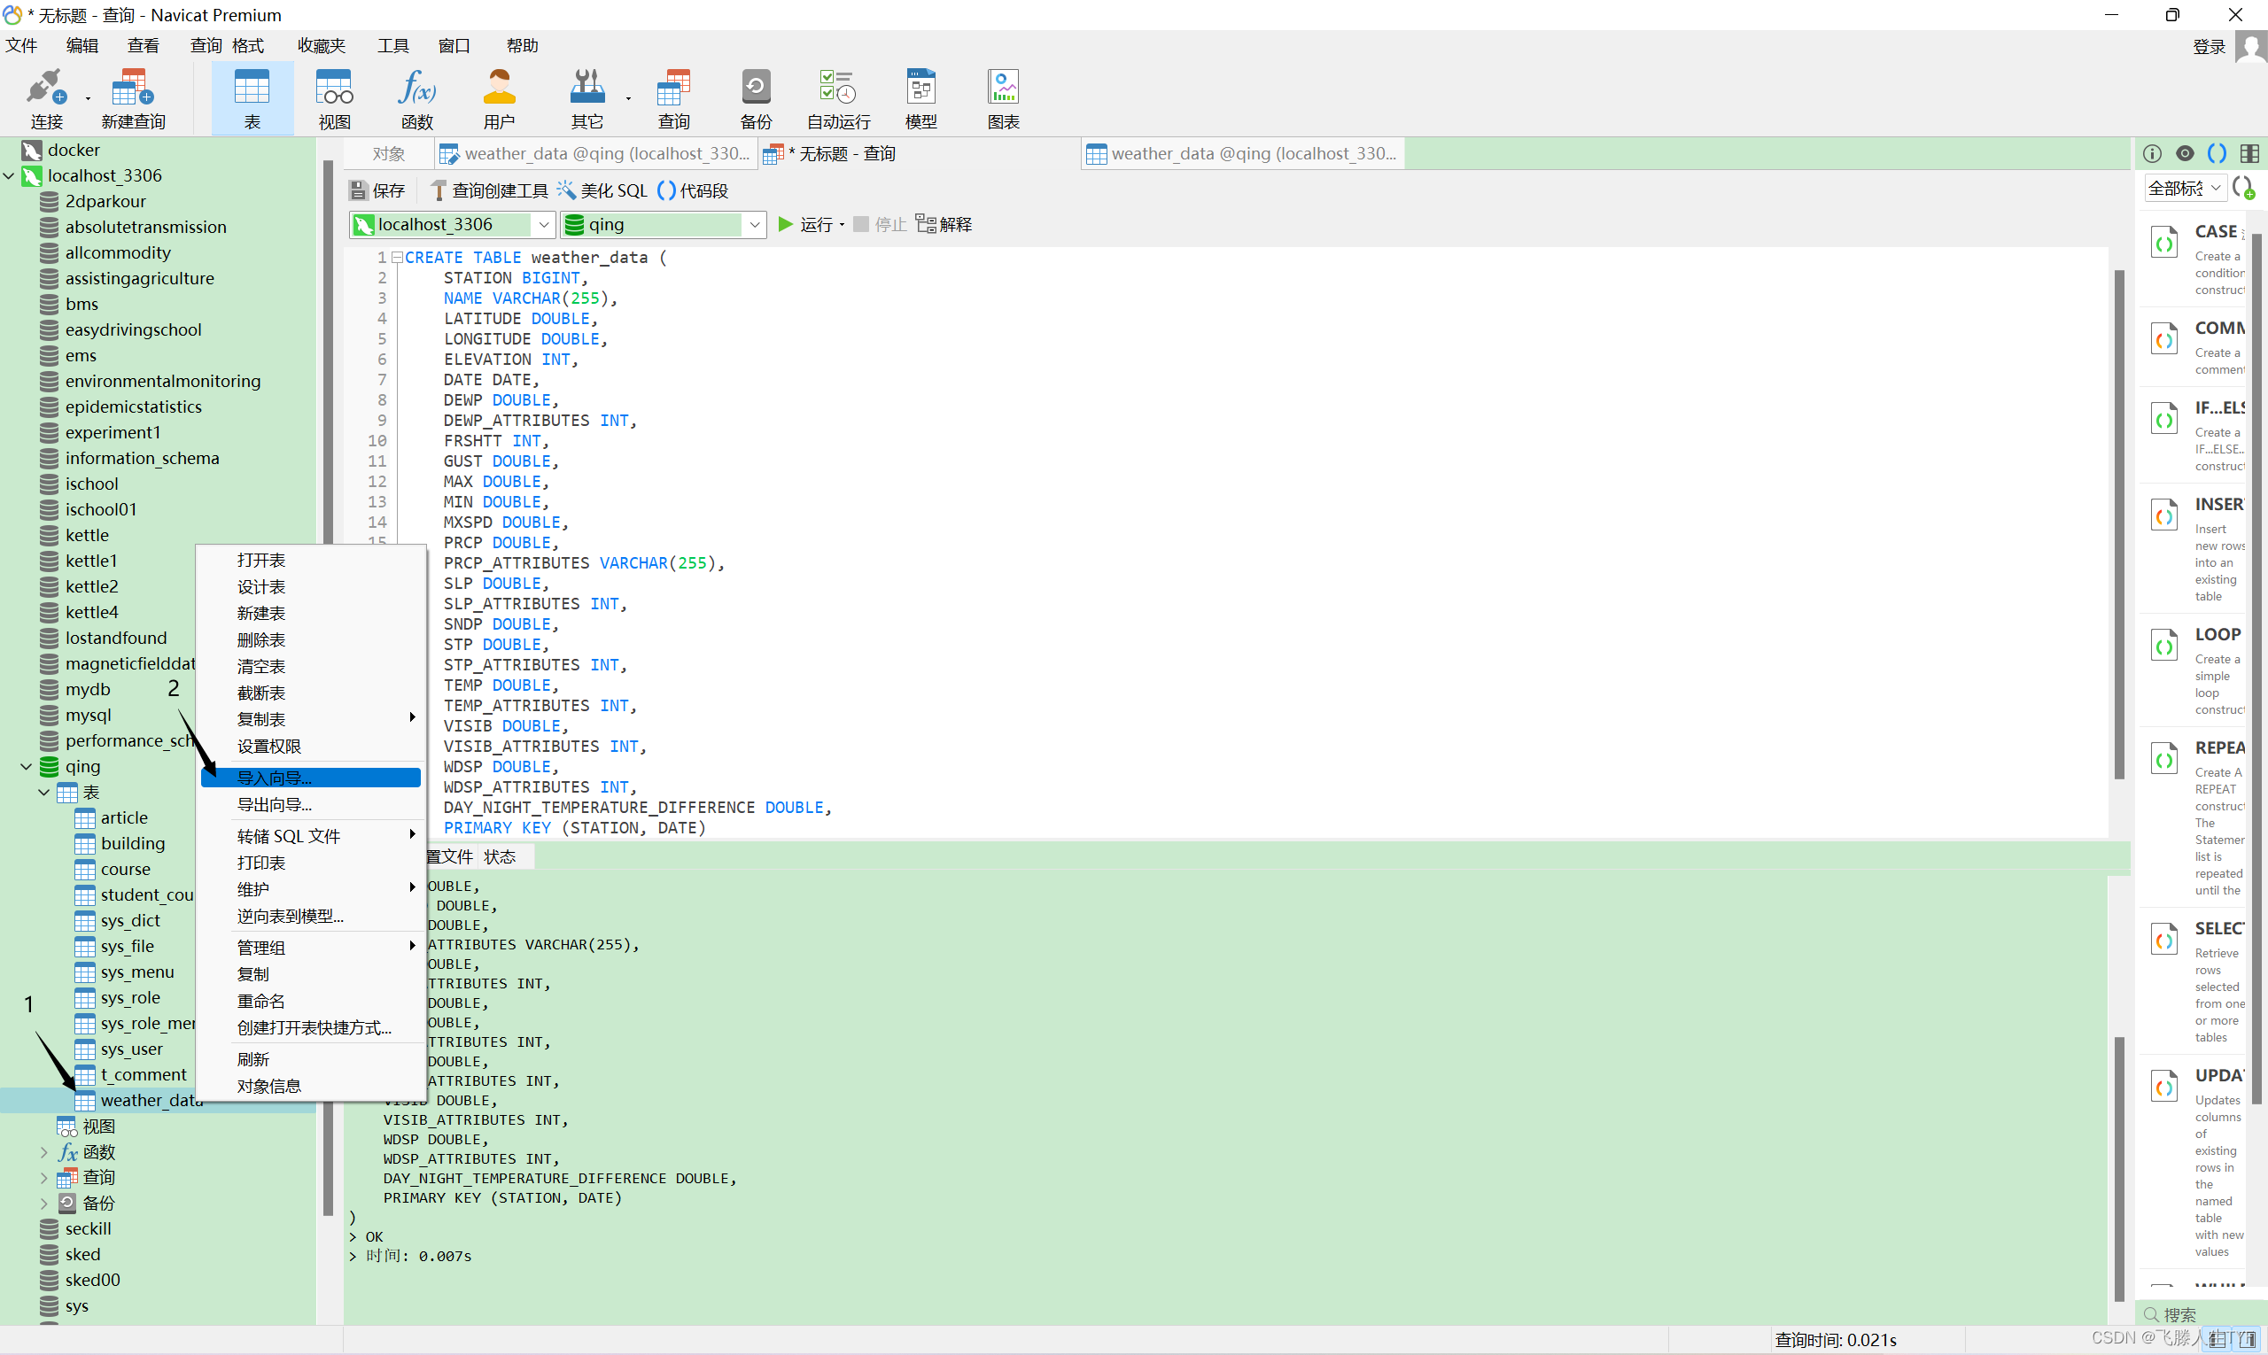The image size is (2268, 1355).
Task: Collapse CREATE TABLE code fold marker
Action: click(396, 258)
